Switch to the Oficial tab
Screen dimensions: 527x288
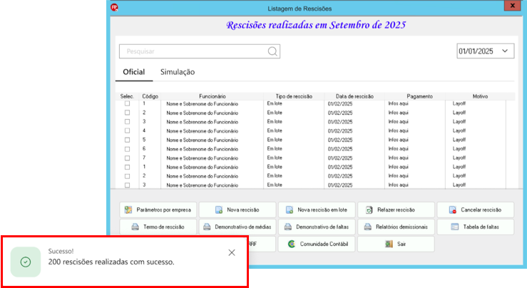tap(134, 72)
